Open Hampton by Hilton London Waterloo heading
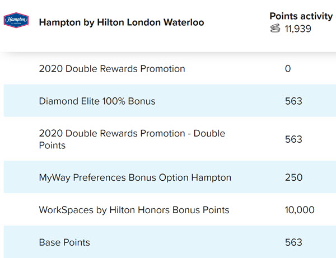The width and height of the screenshot is (336, 258). [122, 22]
